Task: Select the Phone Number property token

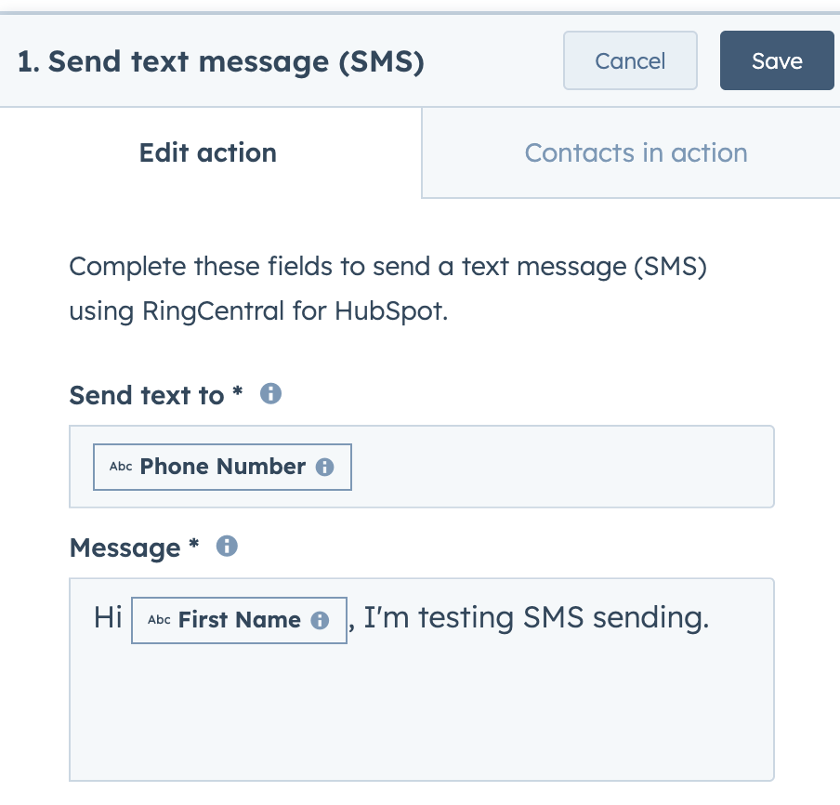Action: (x=222, y=467)
